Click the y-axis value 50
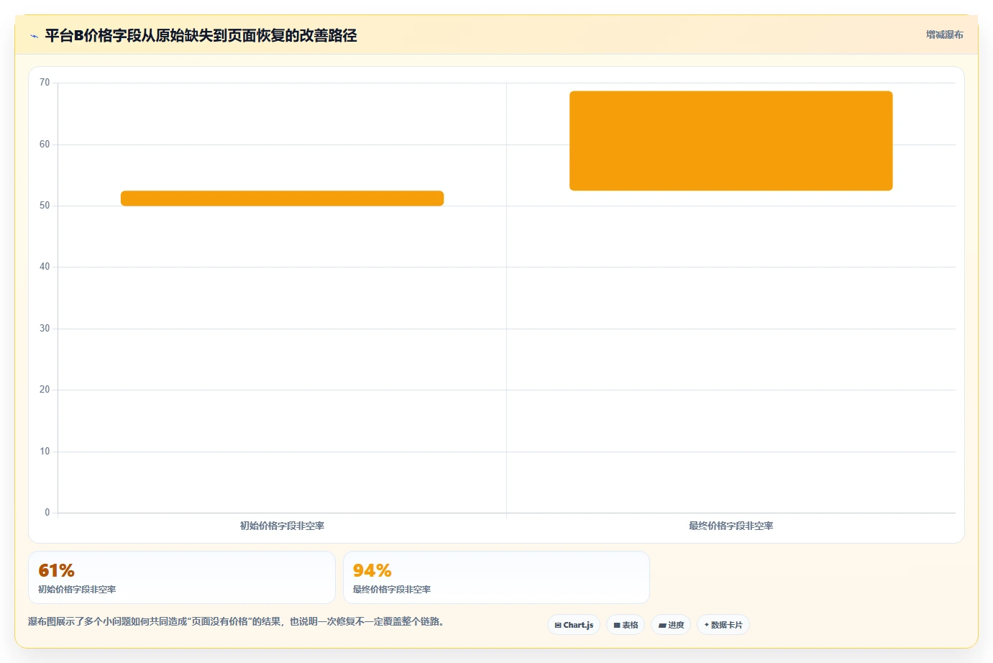Screen dimensions: 993x663 click(45, 206)
